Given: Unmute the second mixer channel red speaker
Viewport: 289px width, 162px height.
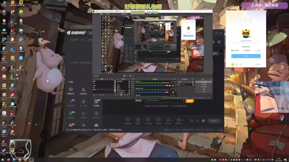Looking at the screenshot, I should point(170,93).
